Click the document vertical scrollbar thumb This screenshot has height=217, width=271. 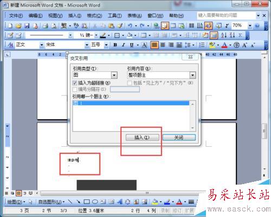click(264, 131)
